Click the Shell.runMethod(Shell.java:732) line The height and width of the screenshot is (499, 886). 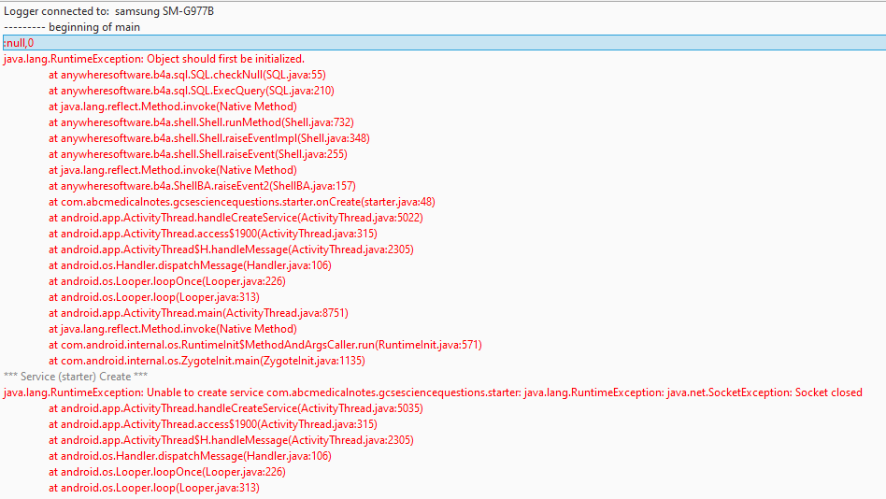coord(201,122)
